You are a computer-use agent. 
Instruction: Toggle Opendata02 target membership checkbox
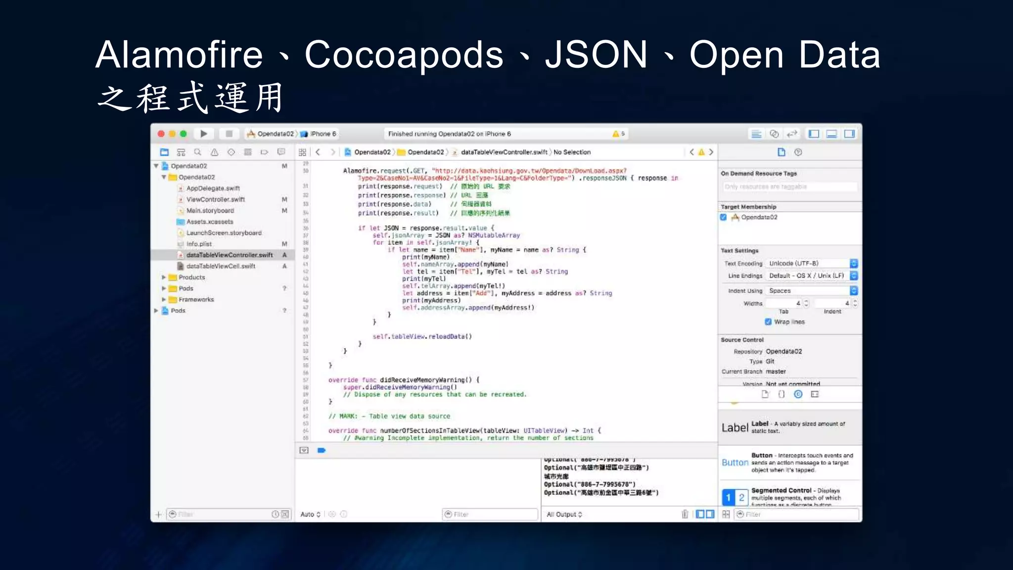[x=723, y=217]
